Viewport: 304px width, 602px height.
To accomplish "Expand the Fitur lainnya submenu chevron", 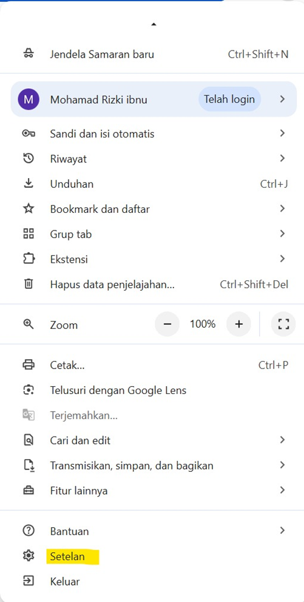I will pyautogui.click(x=282, y=490).
